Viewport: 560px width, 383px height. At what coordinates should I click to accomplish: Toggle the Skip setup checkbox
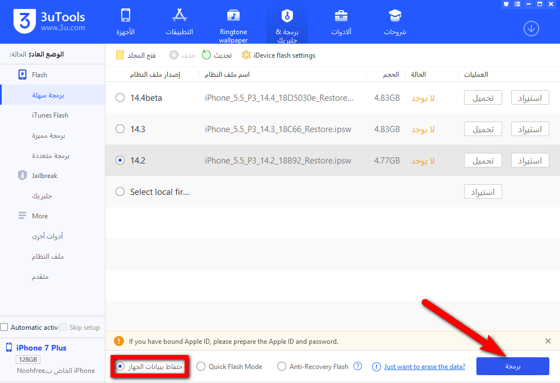[x=63, y=327]
